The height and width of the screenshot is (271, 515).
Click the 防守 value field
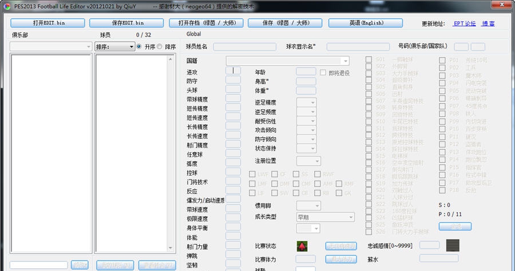click(233, 79)
